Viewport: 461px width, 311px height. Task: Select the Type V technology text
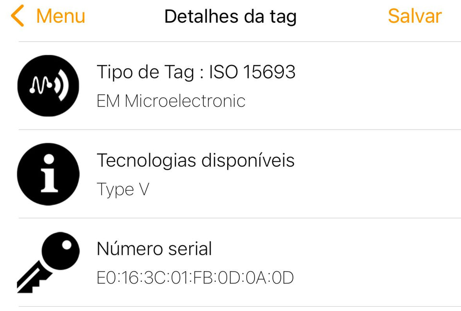click(123, 189)
